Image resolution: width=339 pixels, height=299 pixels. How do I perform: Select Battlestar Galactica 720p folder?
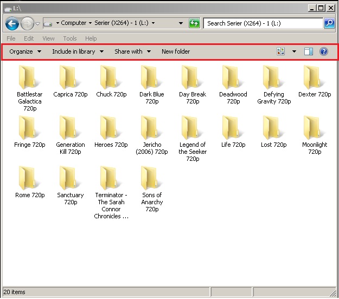pyautogui.click(x=30, y=88)
